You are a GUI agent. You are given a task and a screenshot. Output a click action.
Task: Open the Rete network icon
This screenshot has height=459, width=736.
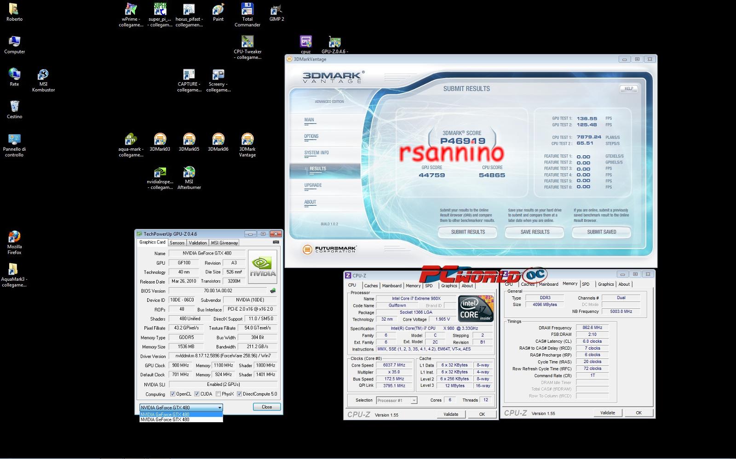14,77
